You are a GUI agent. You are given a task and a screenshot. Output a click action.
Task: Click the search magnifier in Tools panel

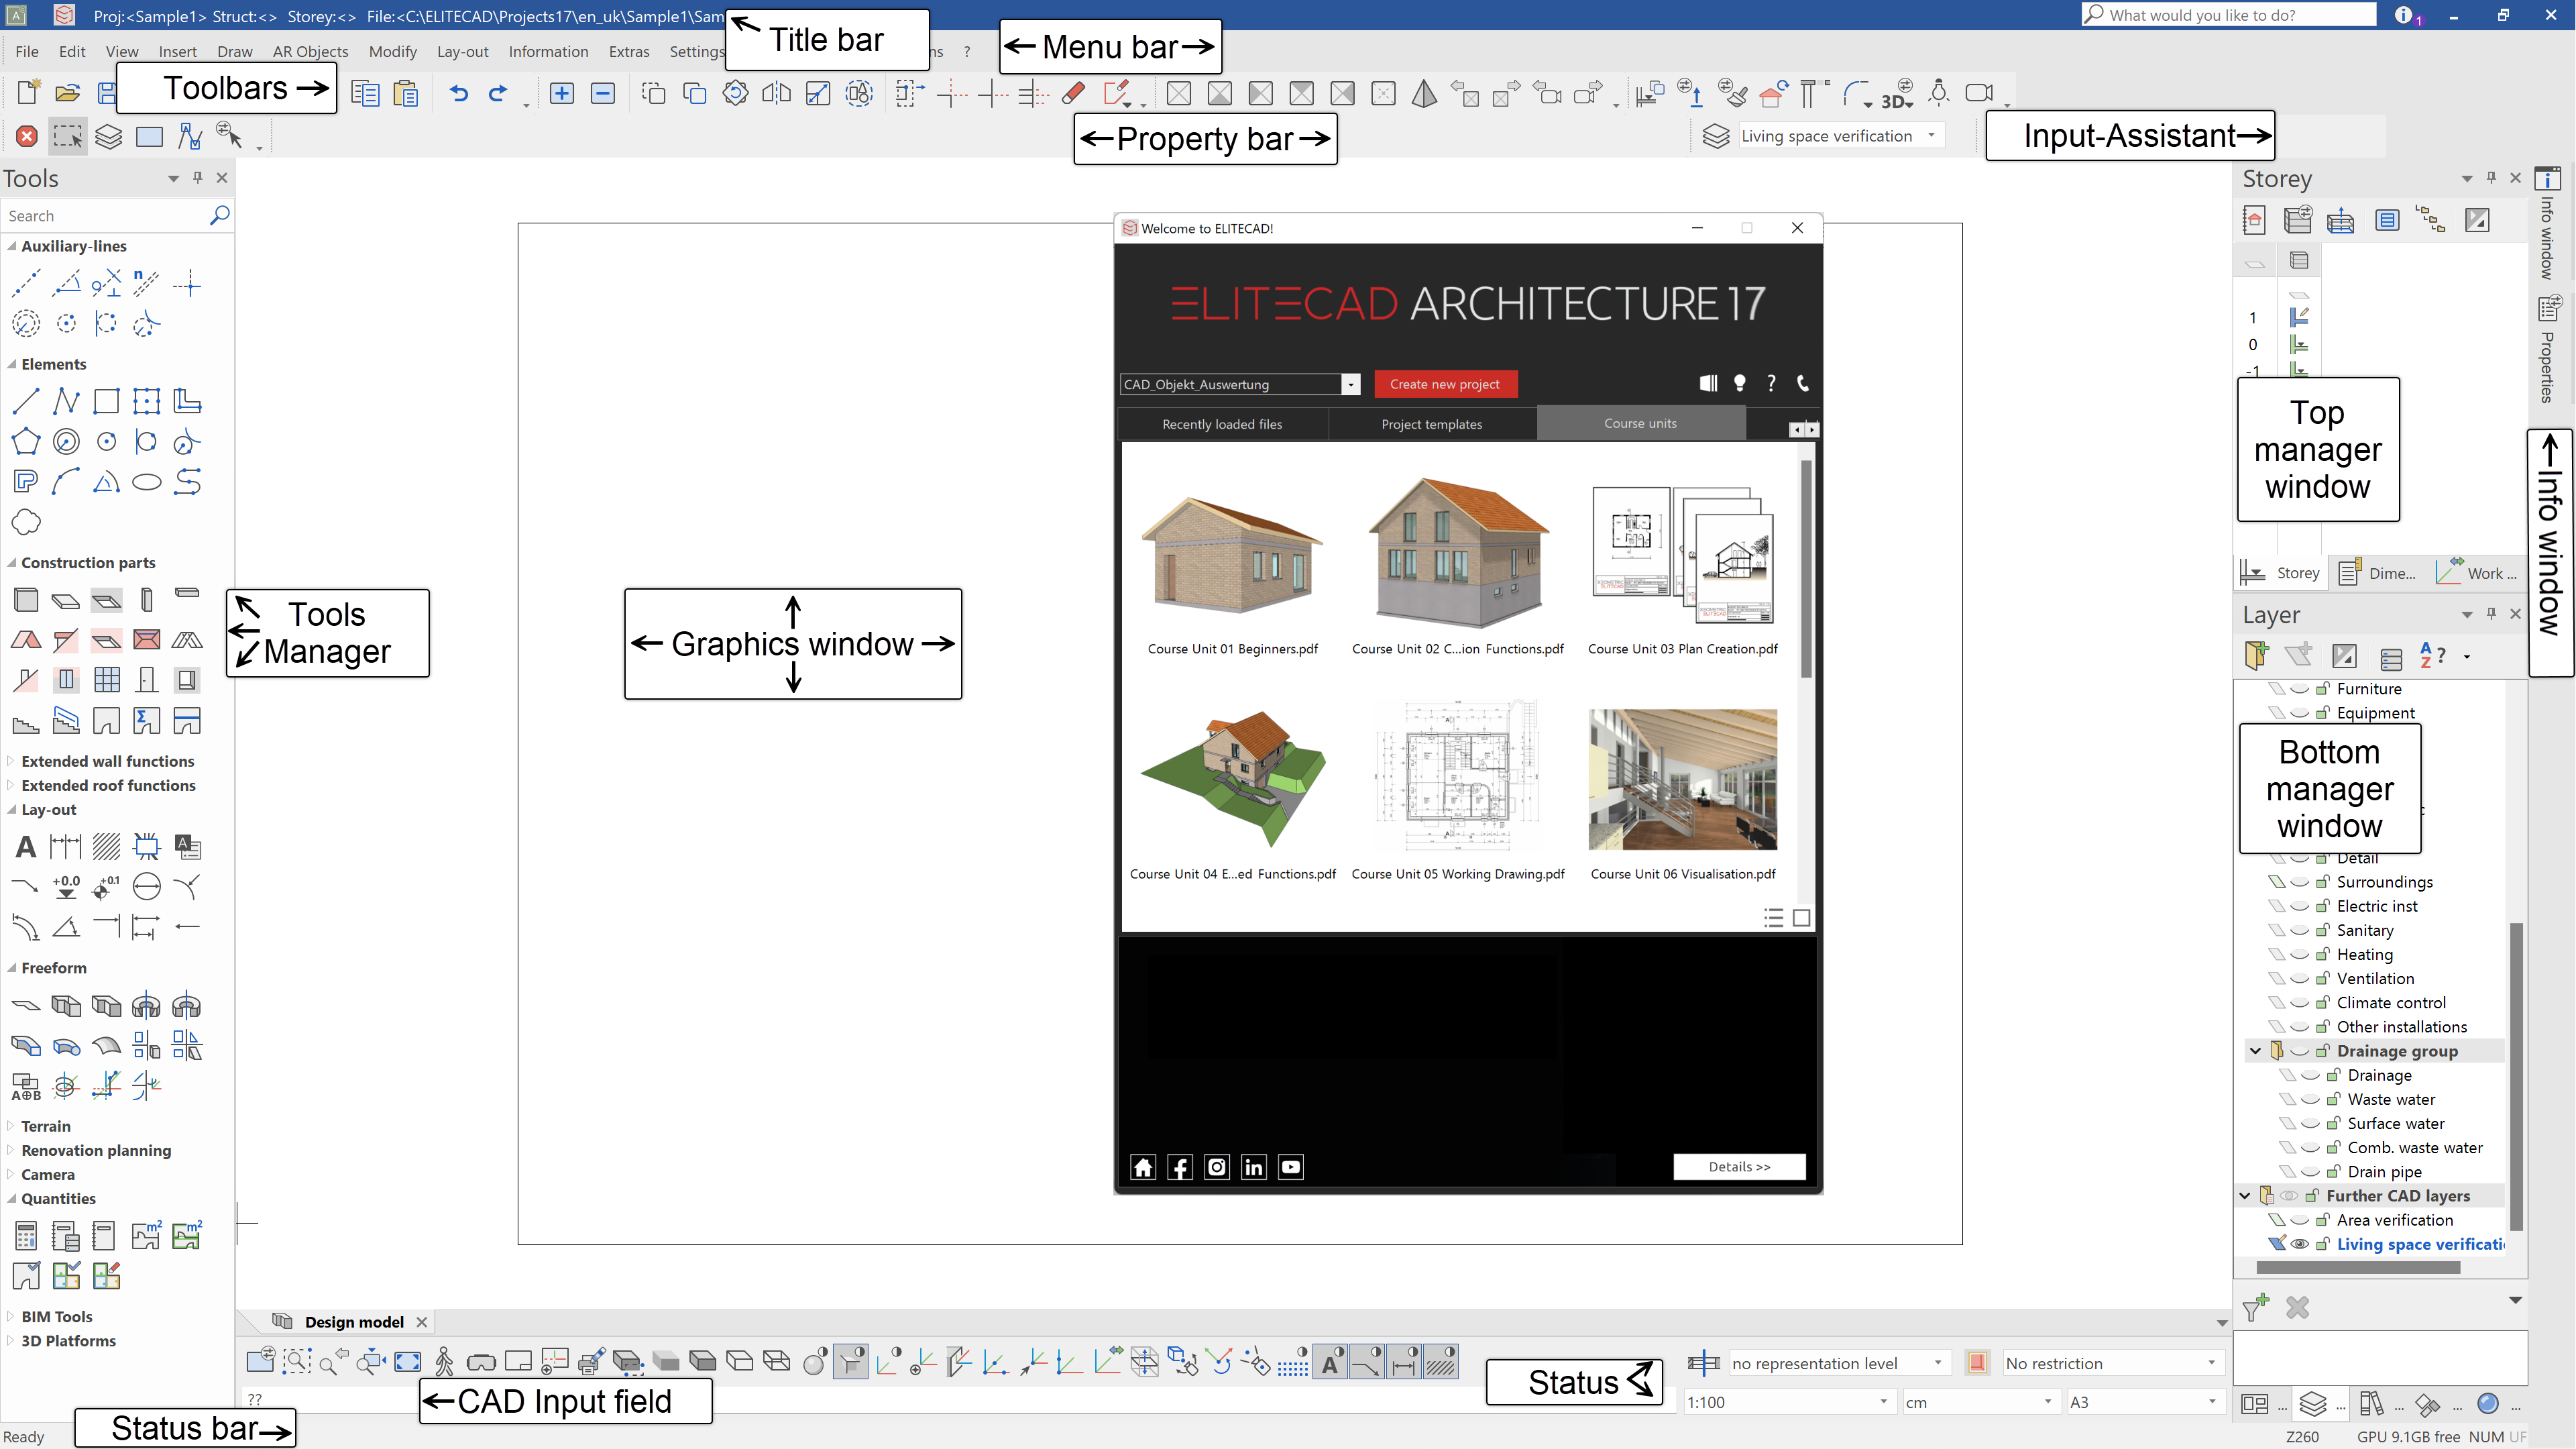[220, 215]
